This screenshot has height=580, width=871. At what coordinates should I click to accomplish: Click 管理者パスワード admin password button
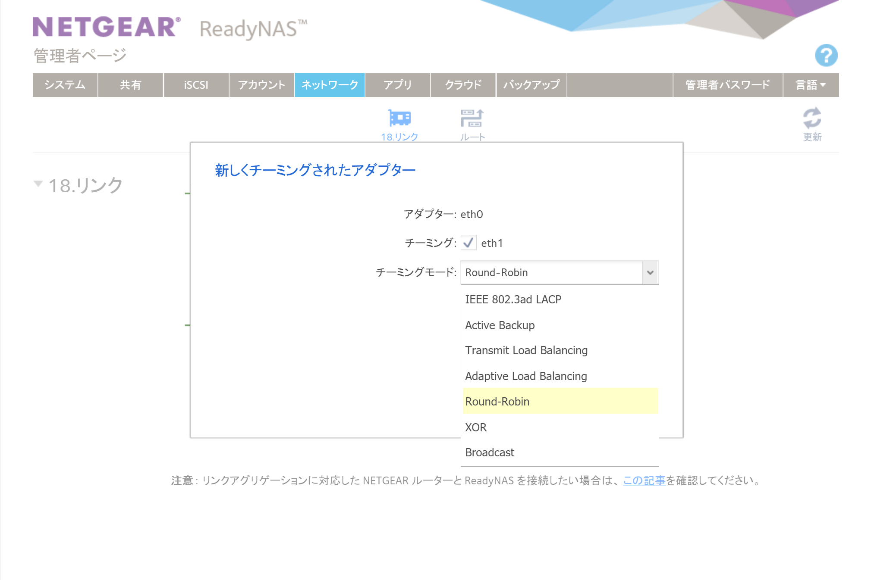click(x=727, y=85)
